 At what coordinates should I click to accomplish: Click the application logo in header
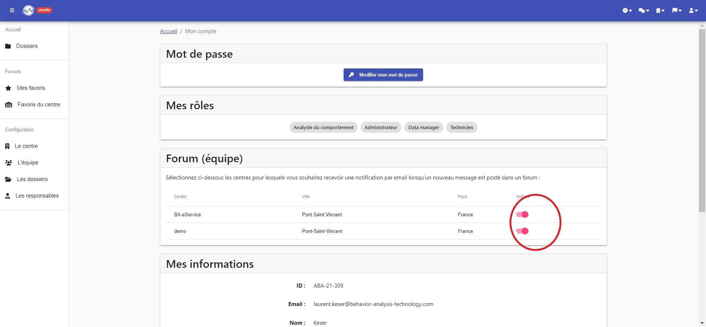(28, 10)
